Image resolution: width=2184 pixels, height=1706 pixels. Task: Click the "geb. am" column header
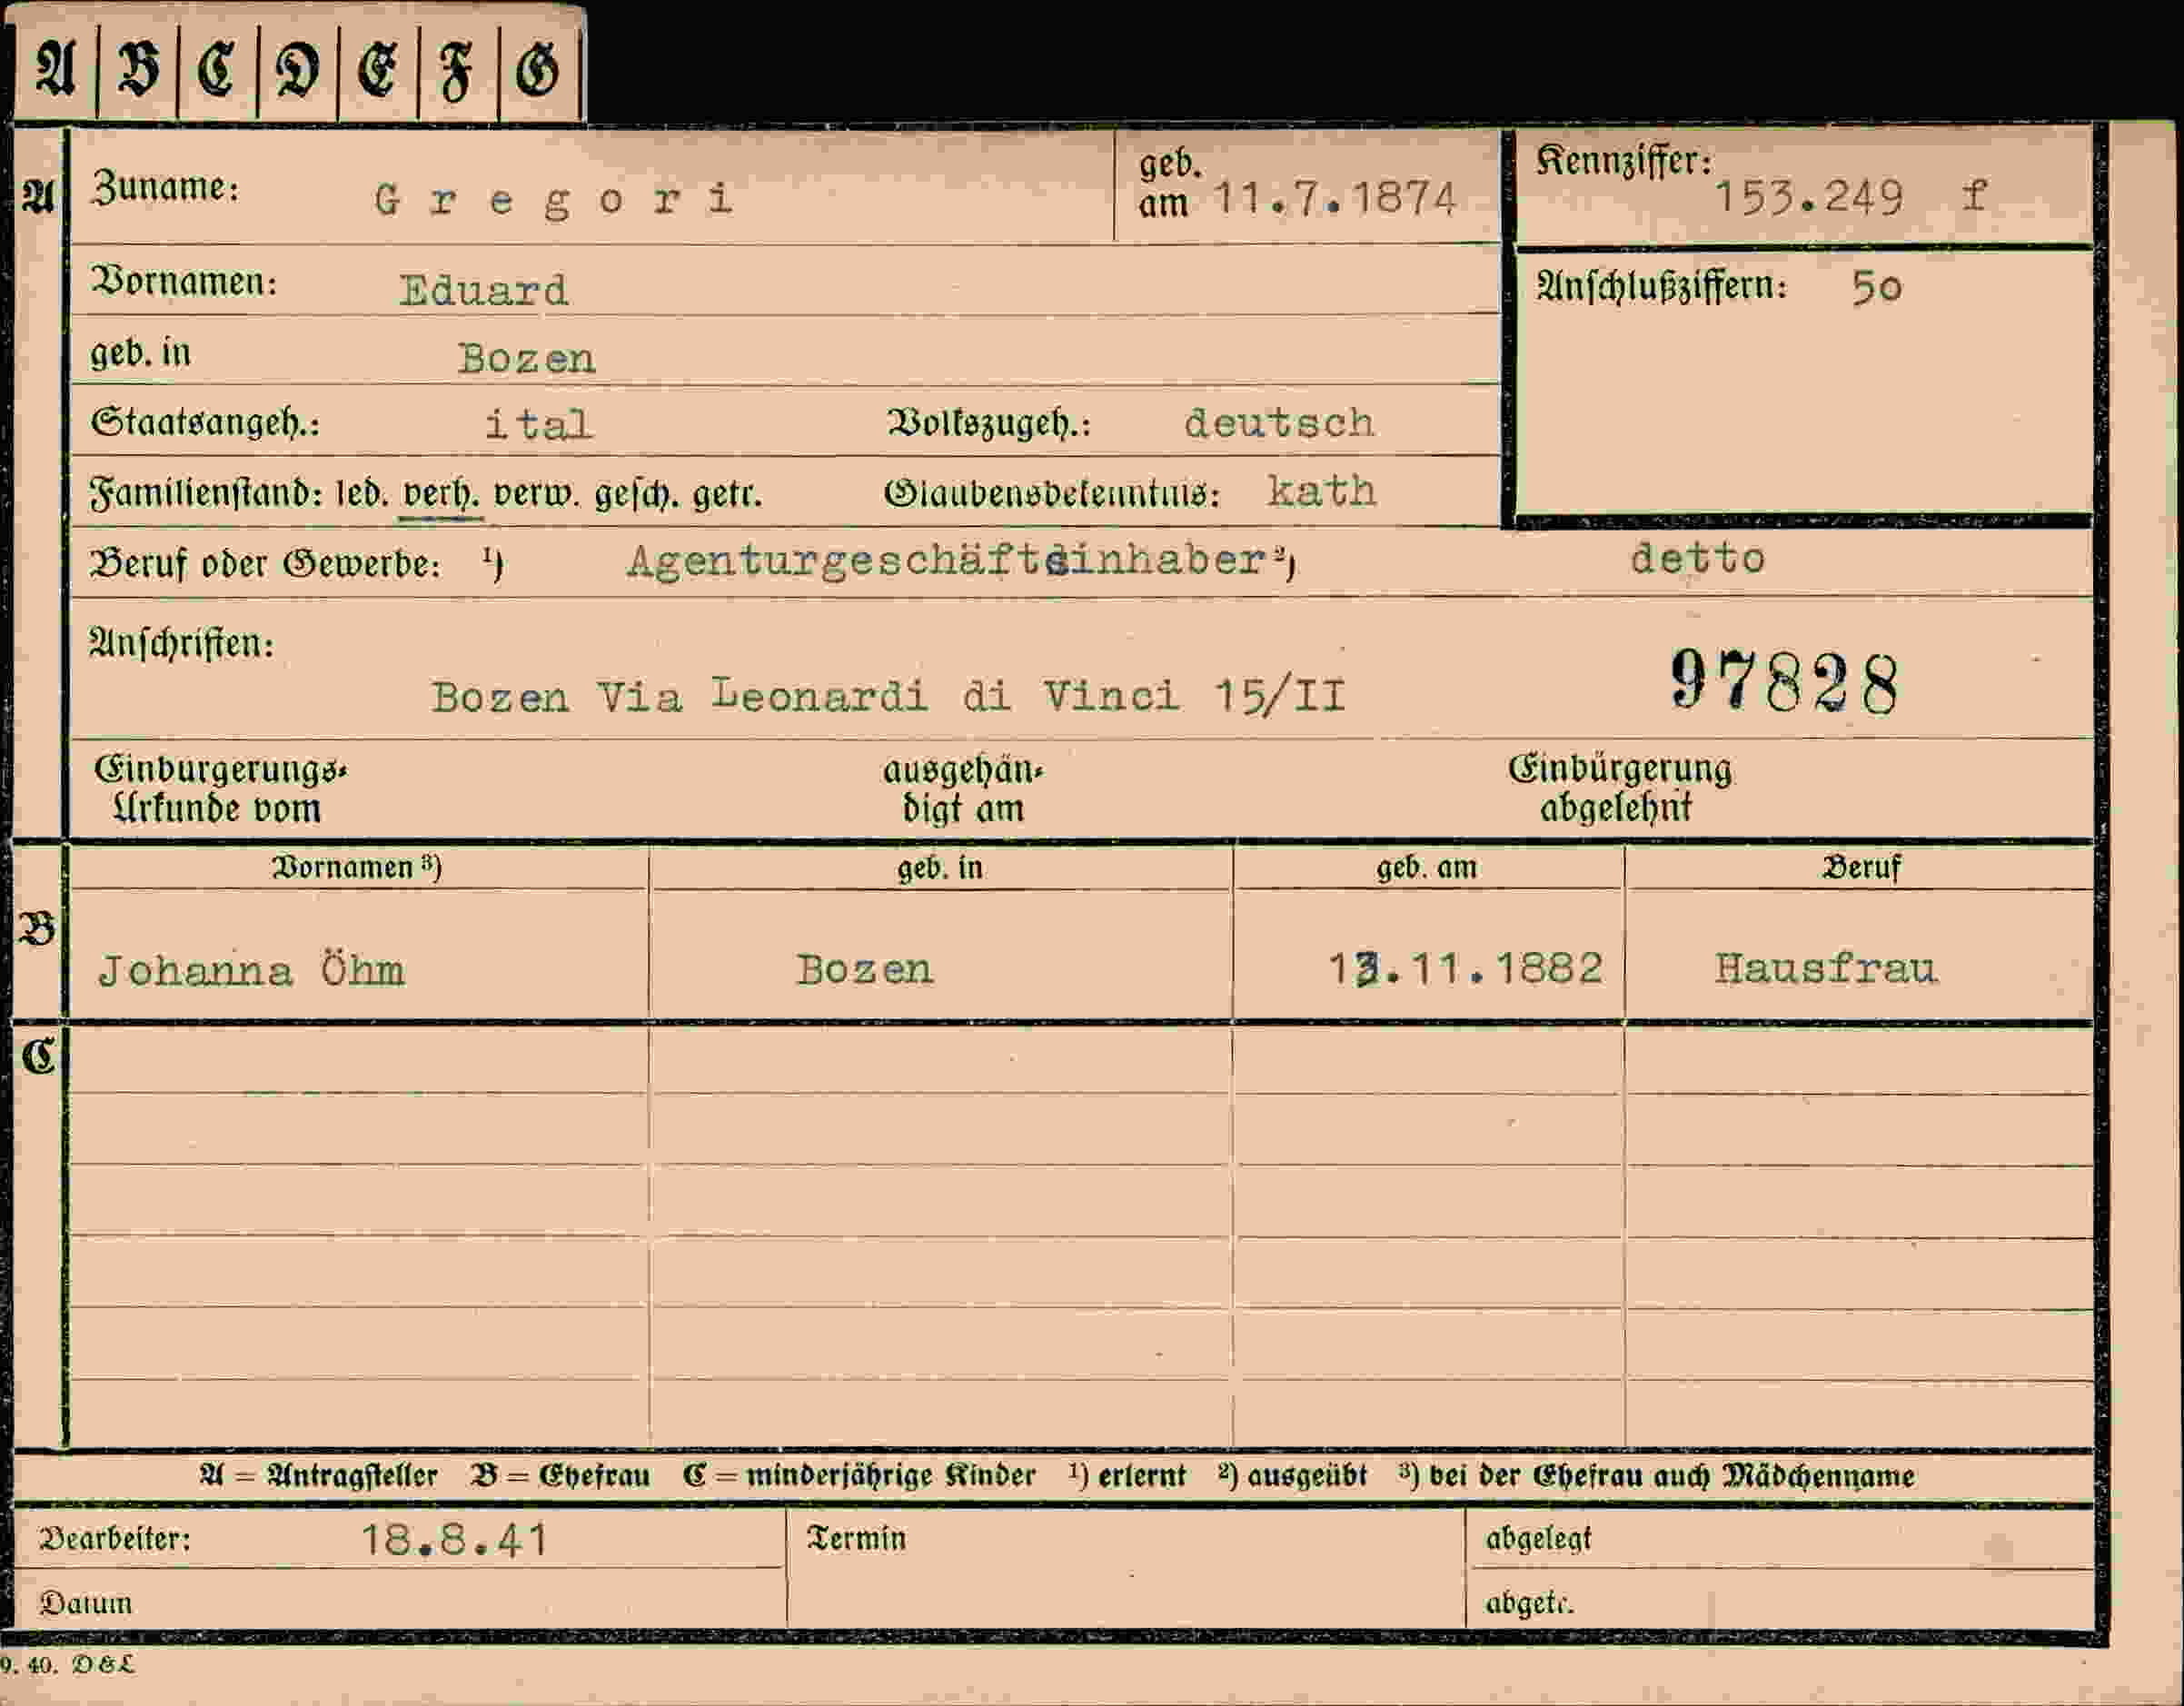click(1426, 867)
